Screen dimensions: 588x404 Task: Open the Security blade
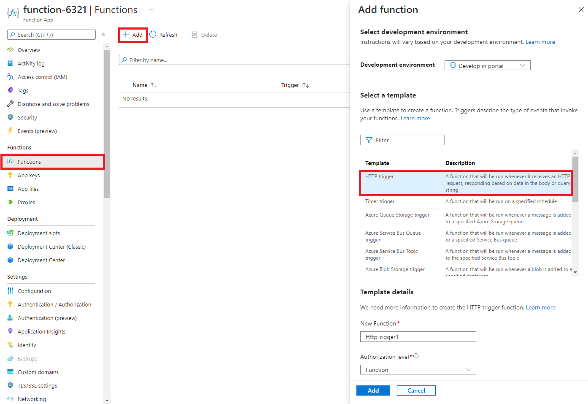pyautogui.click(x=27, y=117)
